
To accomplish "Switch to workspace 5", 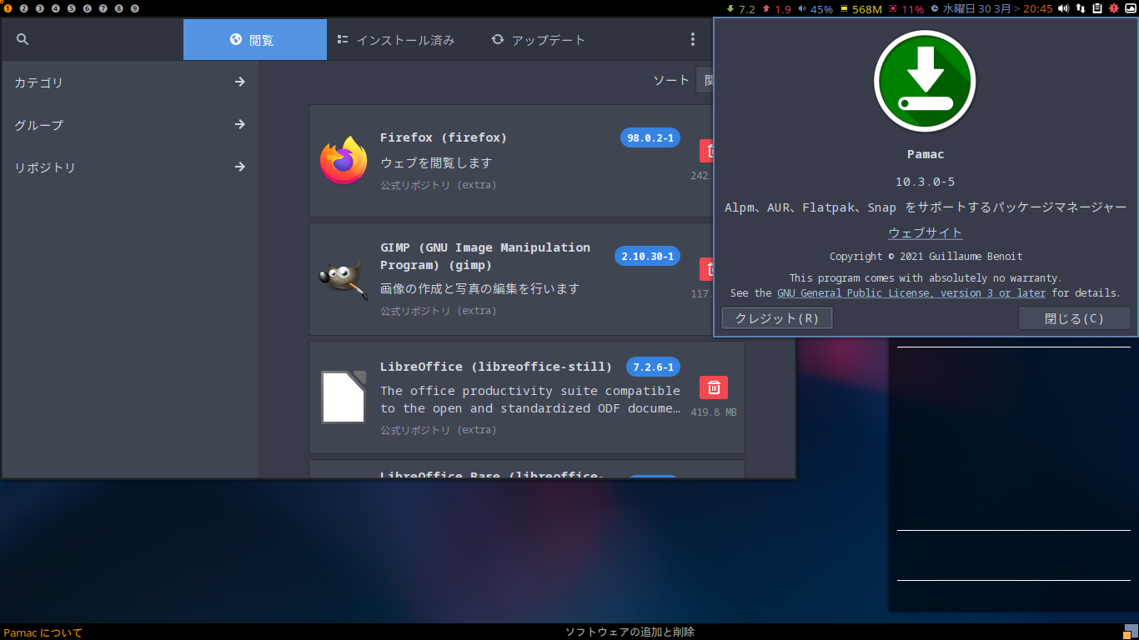I will click(72, 8).
